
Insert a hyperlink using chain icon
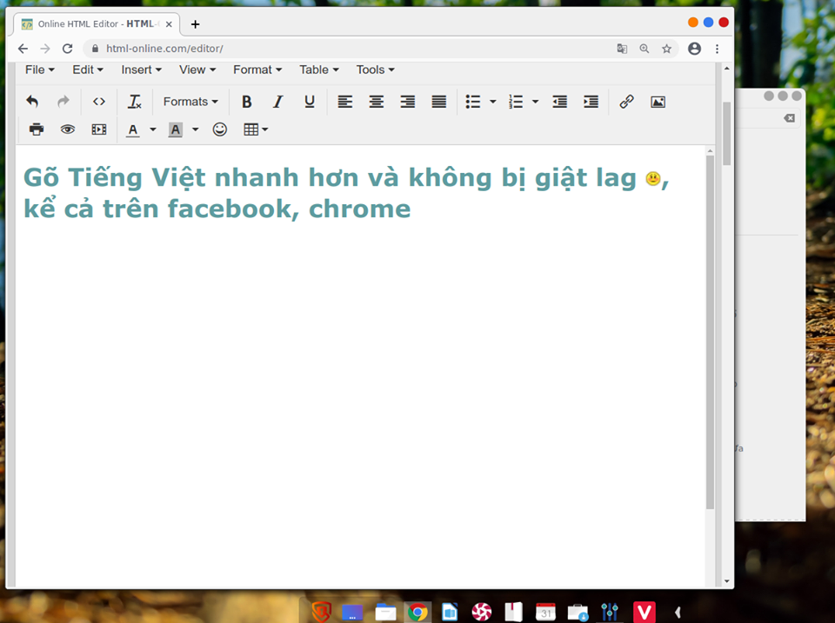[x=627, y=101]
